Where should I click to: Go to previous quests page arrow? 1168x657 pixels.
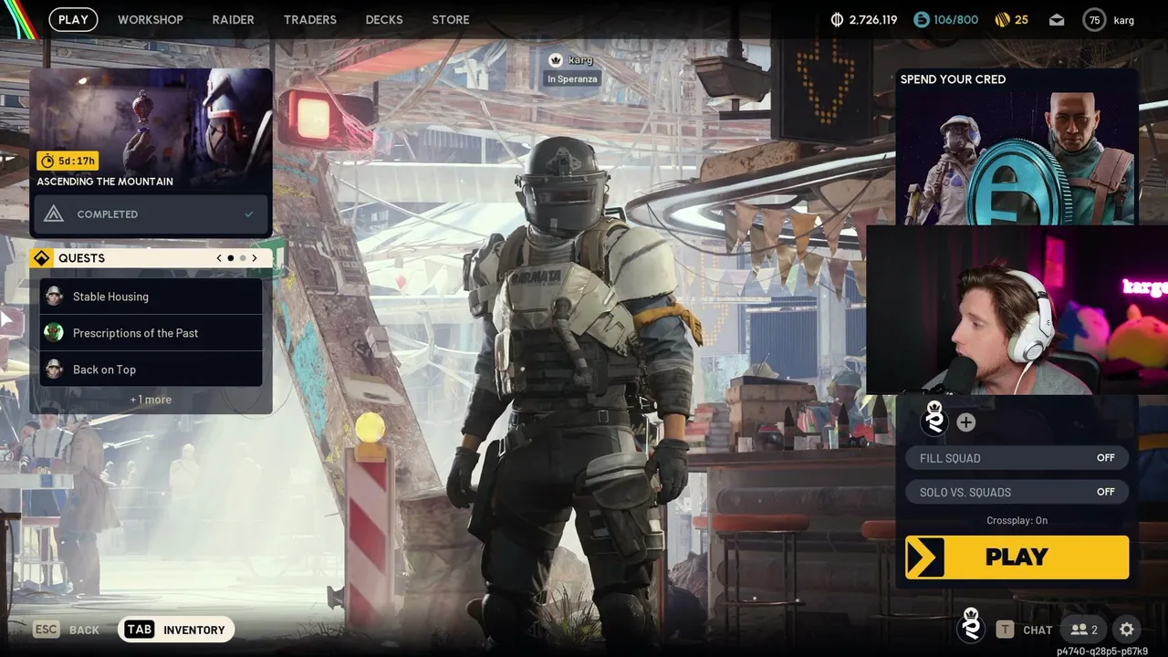[219, 258]
